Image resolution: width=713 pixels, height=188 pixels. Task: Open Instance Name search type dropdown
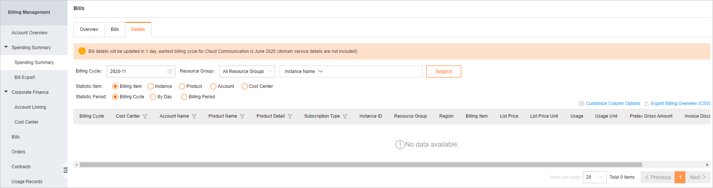[303, 71]
